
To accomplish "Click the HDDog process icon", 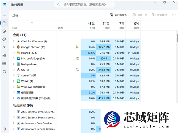I will [x=18, y=53].
